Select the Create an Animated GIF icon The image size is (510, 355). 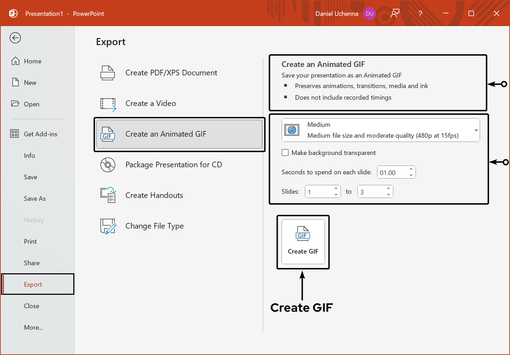click(107, 134)
